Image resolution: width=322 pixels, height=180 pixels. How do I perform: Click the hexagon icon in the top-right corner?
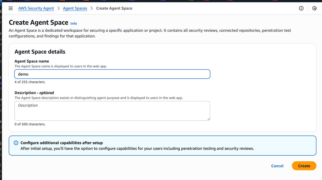click(314, 8)
